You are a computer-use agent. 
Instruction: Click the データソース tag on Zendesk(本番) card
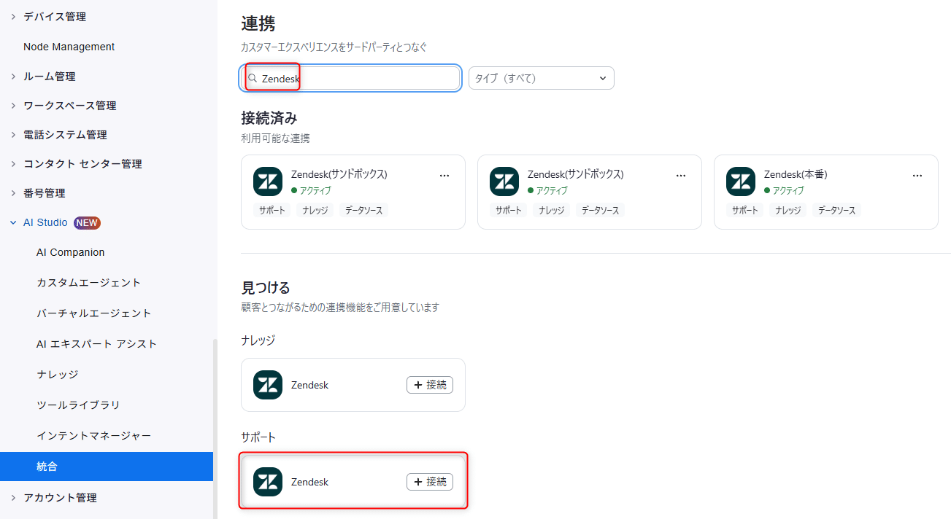point(836,210)
